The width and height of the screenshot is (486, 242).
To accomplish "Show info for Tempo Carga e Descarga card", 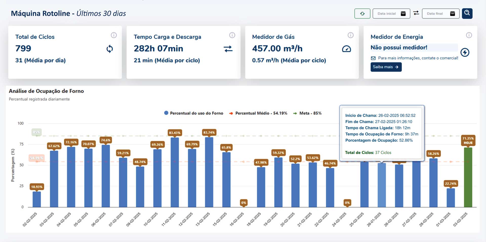I will pyautogui.click(x=232, y=35).
